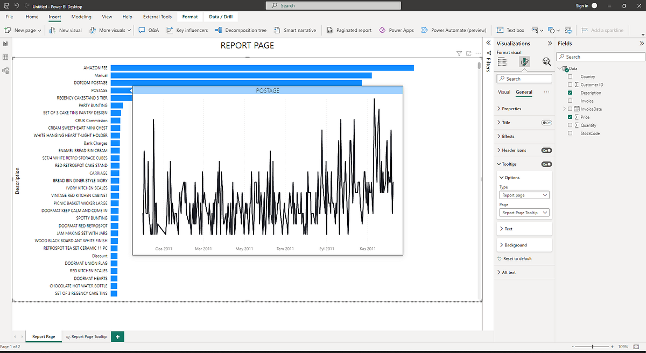Select the Report view icon
Viewport: 646px width, 353px height.
coord(5,44)
